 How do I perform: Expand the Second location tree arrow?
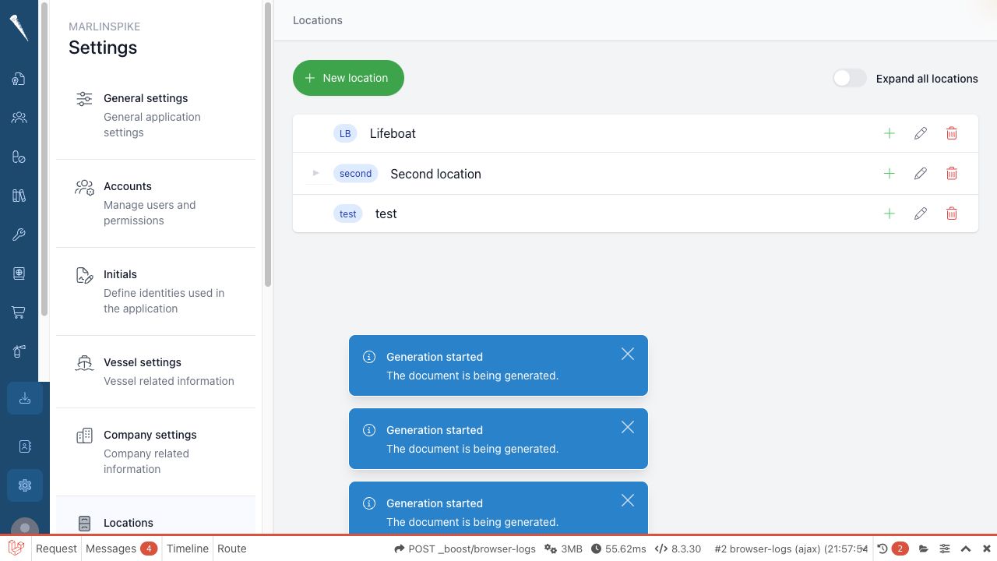click(x=315, y=173)
